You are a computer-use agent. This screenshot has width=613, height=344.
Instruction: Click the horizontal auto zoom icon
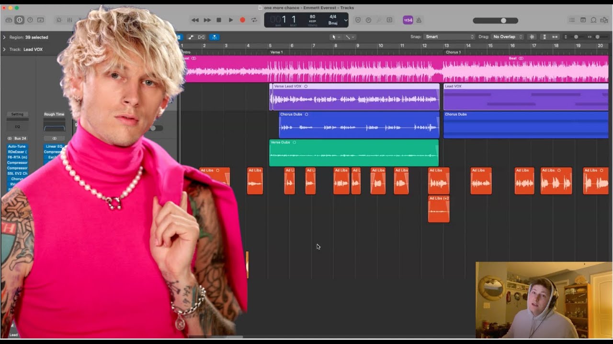555,37
